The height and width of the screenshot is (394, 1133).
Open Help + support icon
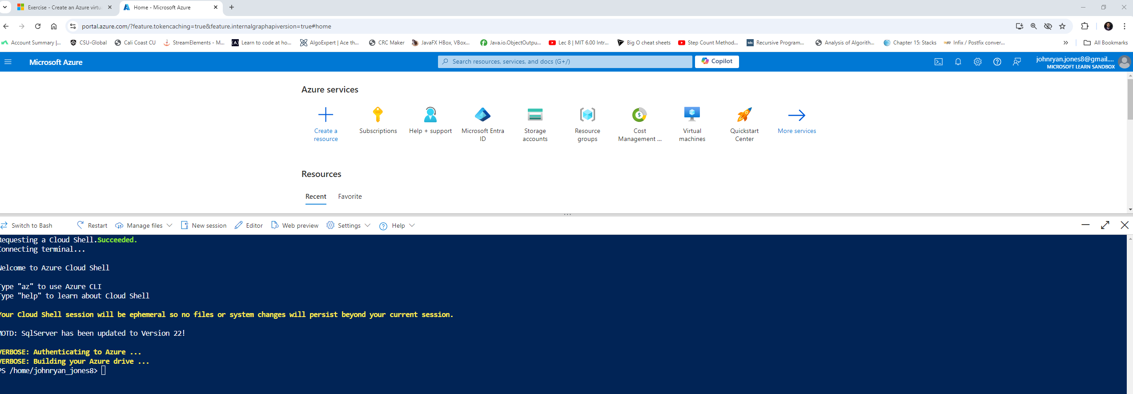430,115
